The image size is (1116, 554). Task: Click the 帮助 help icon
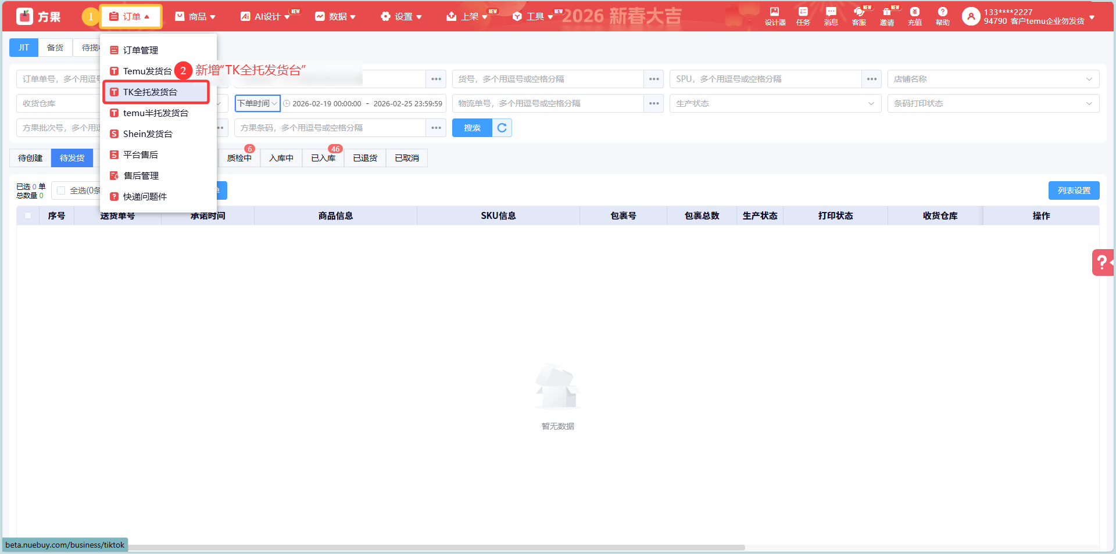pos(942,16)
